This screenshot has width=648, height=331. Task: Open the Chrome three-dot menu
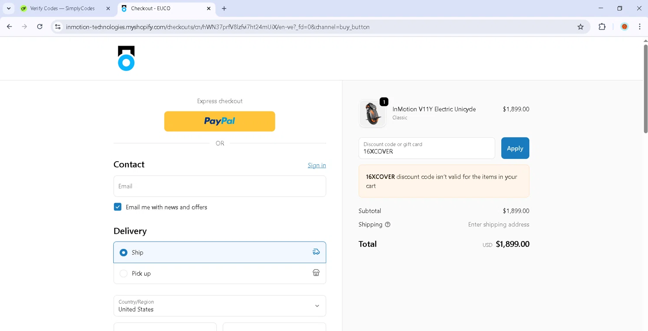click(x=640, y=27)
